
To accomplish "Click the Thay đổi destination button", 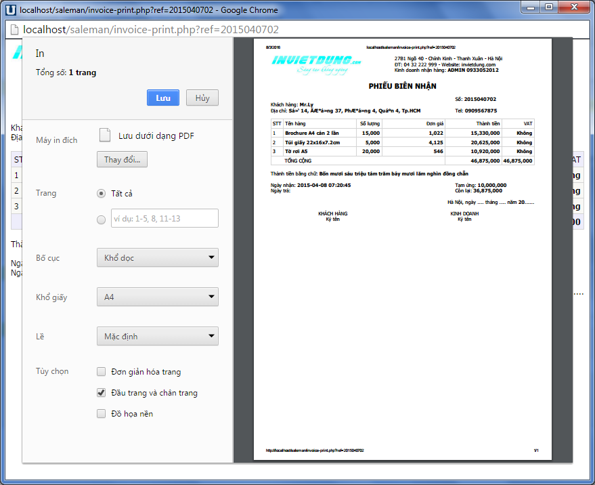I will [x=122, y=160].
